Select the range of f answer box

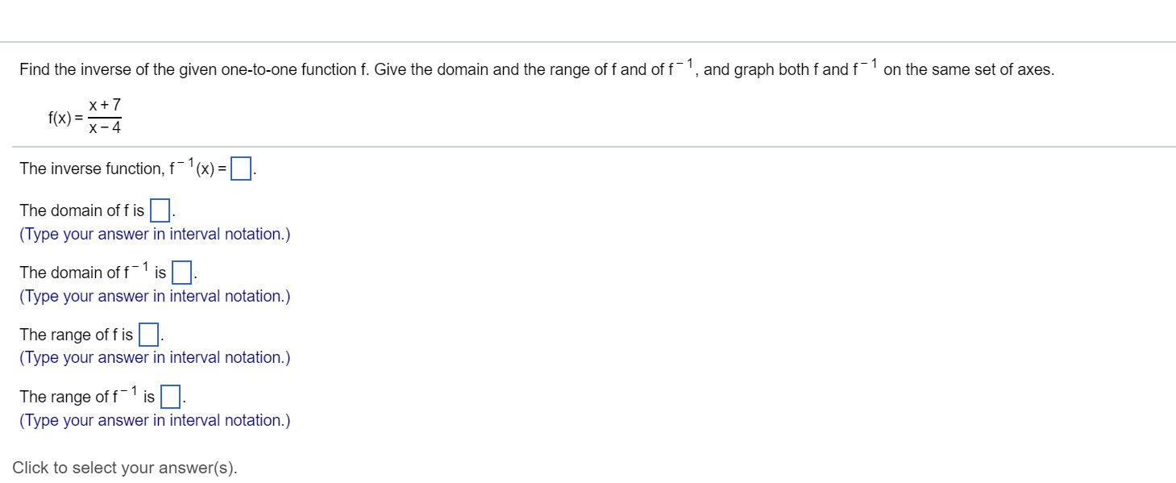[148, 335]
